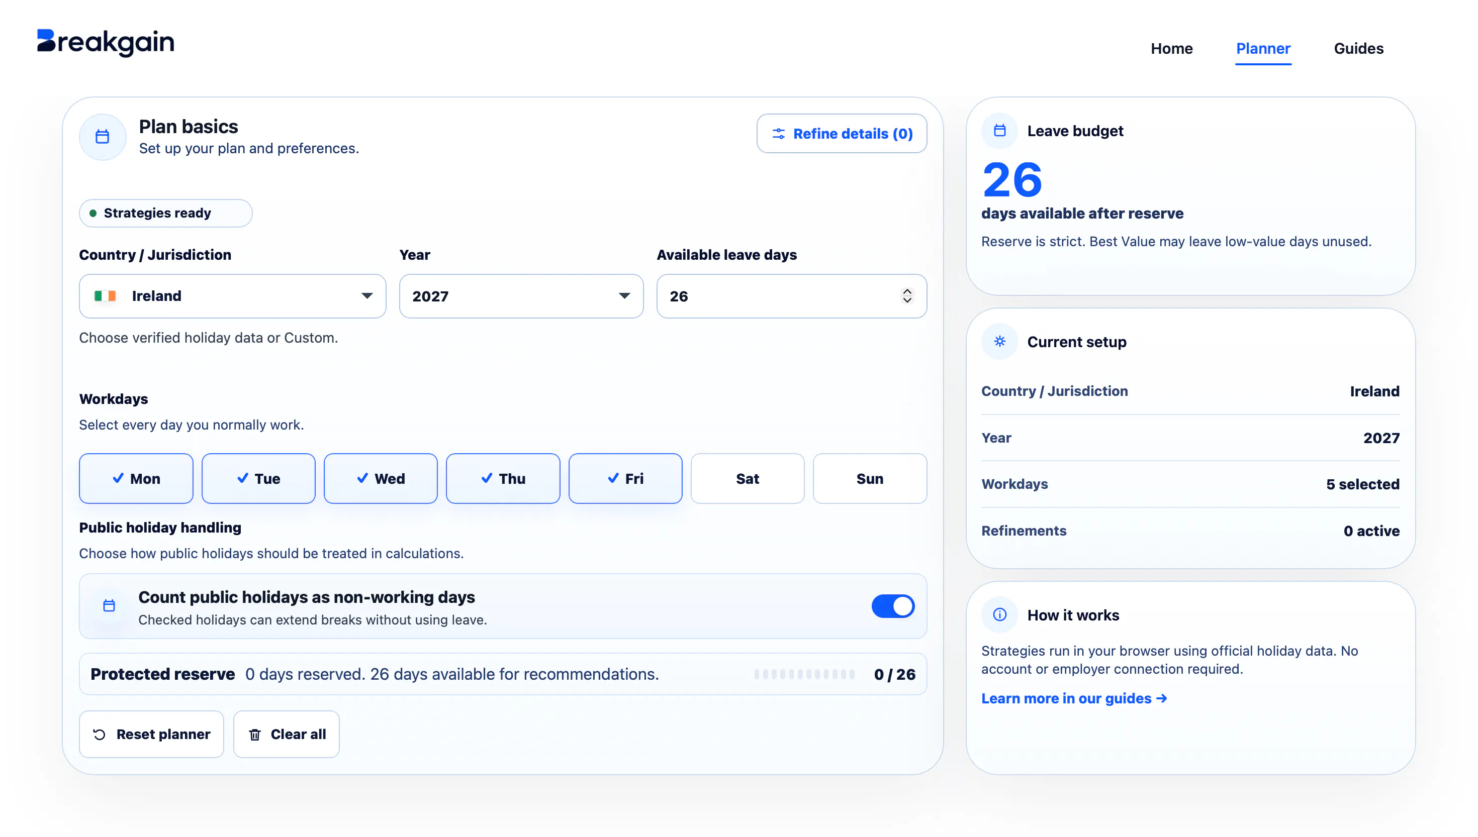Viewport: 1478px width, 837px height.
Task: Click the Protected reserve progress bar
Action: tap(804, 674)
